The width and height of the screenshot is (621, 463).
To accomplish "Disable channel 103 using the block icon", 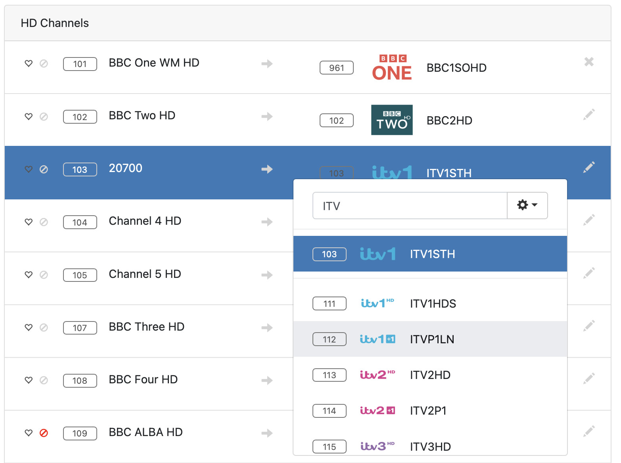I will click(x=44, y=169).
